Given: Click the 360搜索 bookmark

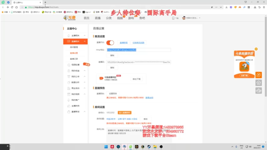Looking at the screenshot, I should pos(57,12).
